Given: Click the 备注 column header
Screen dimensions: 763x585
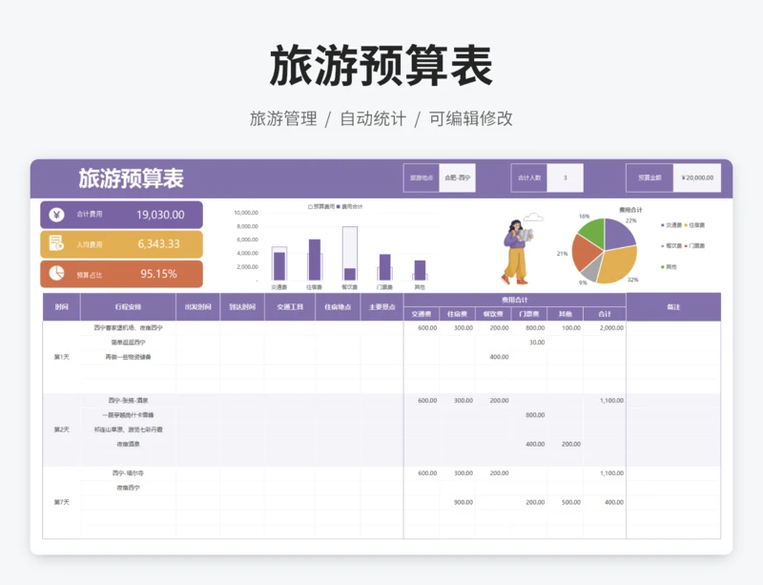Looking at the screenshot, I should point(673,307).
